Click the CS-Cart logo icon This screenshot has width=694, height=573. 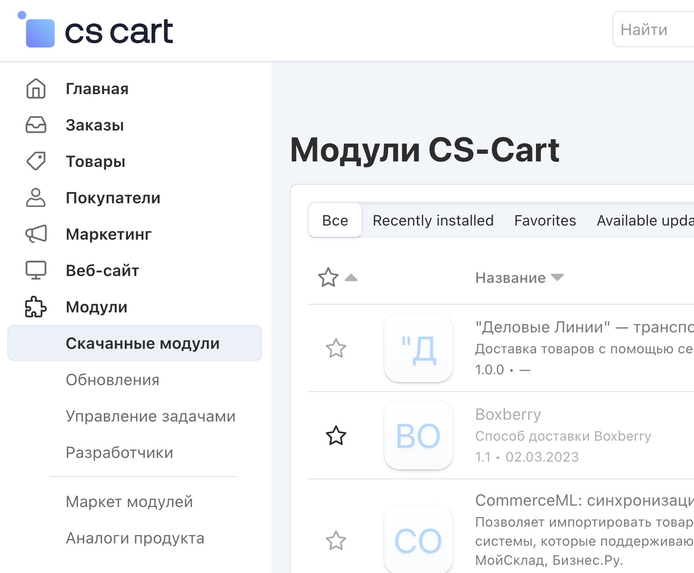click(x=39, y=32)
